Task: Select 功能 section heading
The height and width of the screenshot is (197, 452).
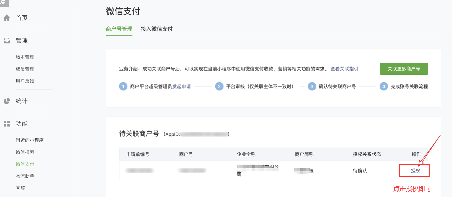Action: (x=22, y=124)
